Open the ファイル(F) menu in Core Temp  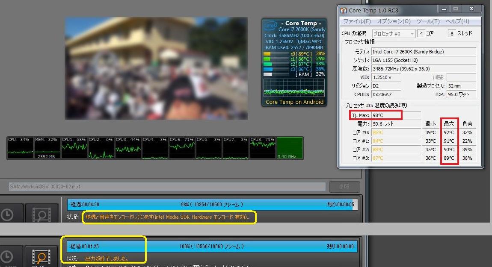click(357, 21)
